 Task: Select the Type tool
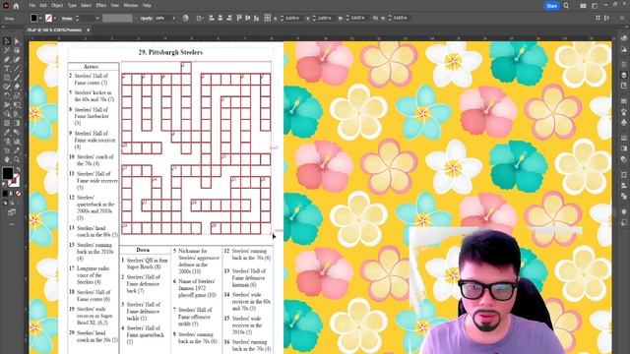click(7, 69)
